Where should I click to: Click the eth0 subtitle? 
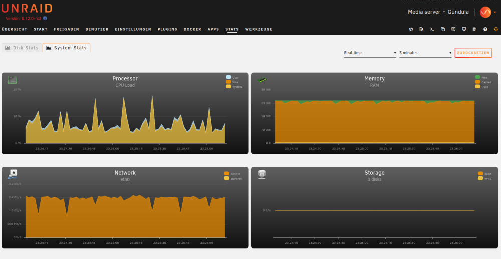coord(125,179)
